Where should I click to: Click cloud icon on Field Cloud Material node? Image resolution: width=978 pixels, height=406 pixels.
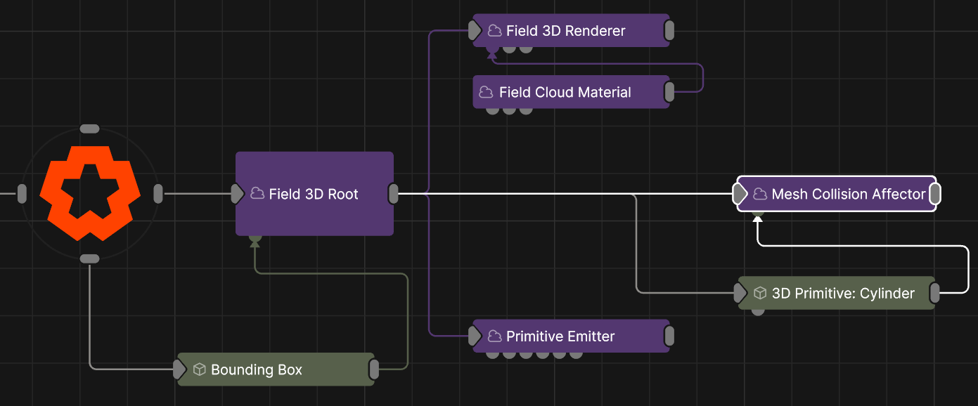pos(486,92)
